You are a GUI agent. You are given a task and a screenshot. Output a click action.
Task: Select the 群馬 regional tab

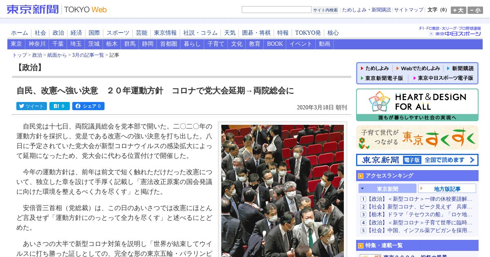pos(130,44)
